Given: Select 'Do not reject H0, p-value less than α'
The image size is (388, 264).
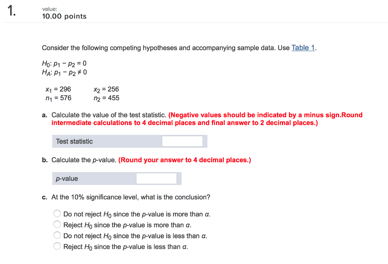Looking at the screenshot, I should [x=57, y=235].
